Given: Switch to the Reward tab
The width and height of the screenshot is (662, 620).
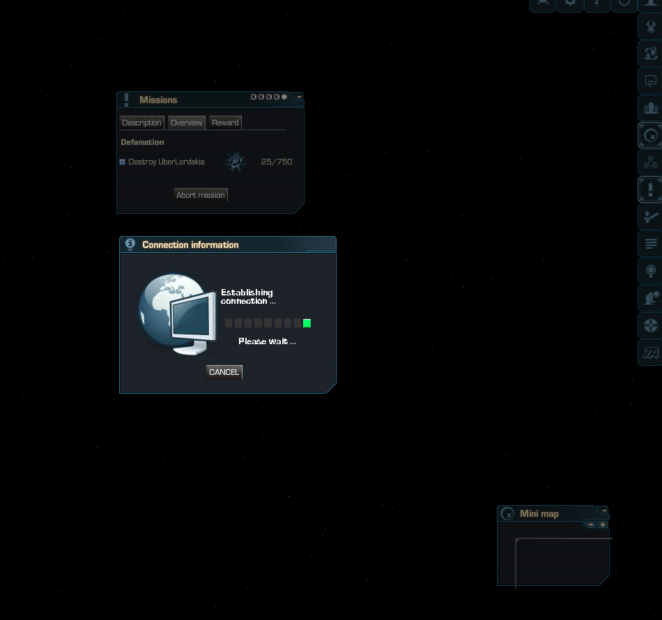Looking at the screenshot, I should tap(225, 123).
